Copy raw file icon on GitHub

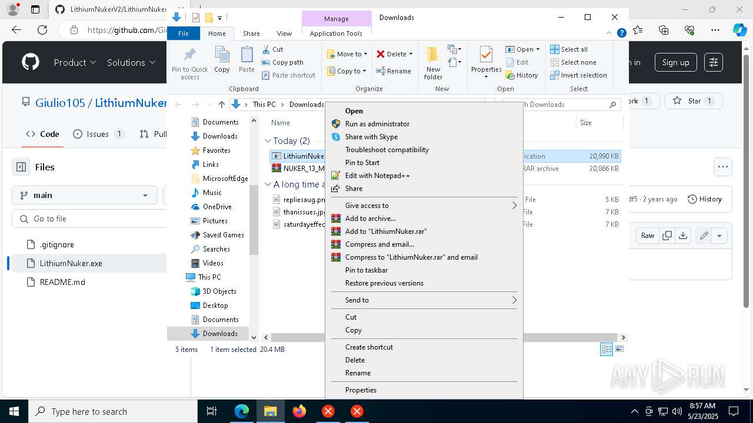point(667,236)
